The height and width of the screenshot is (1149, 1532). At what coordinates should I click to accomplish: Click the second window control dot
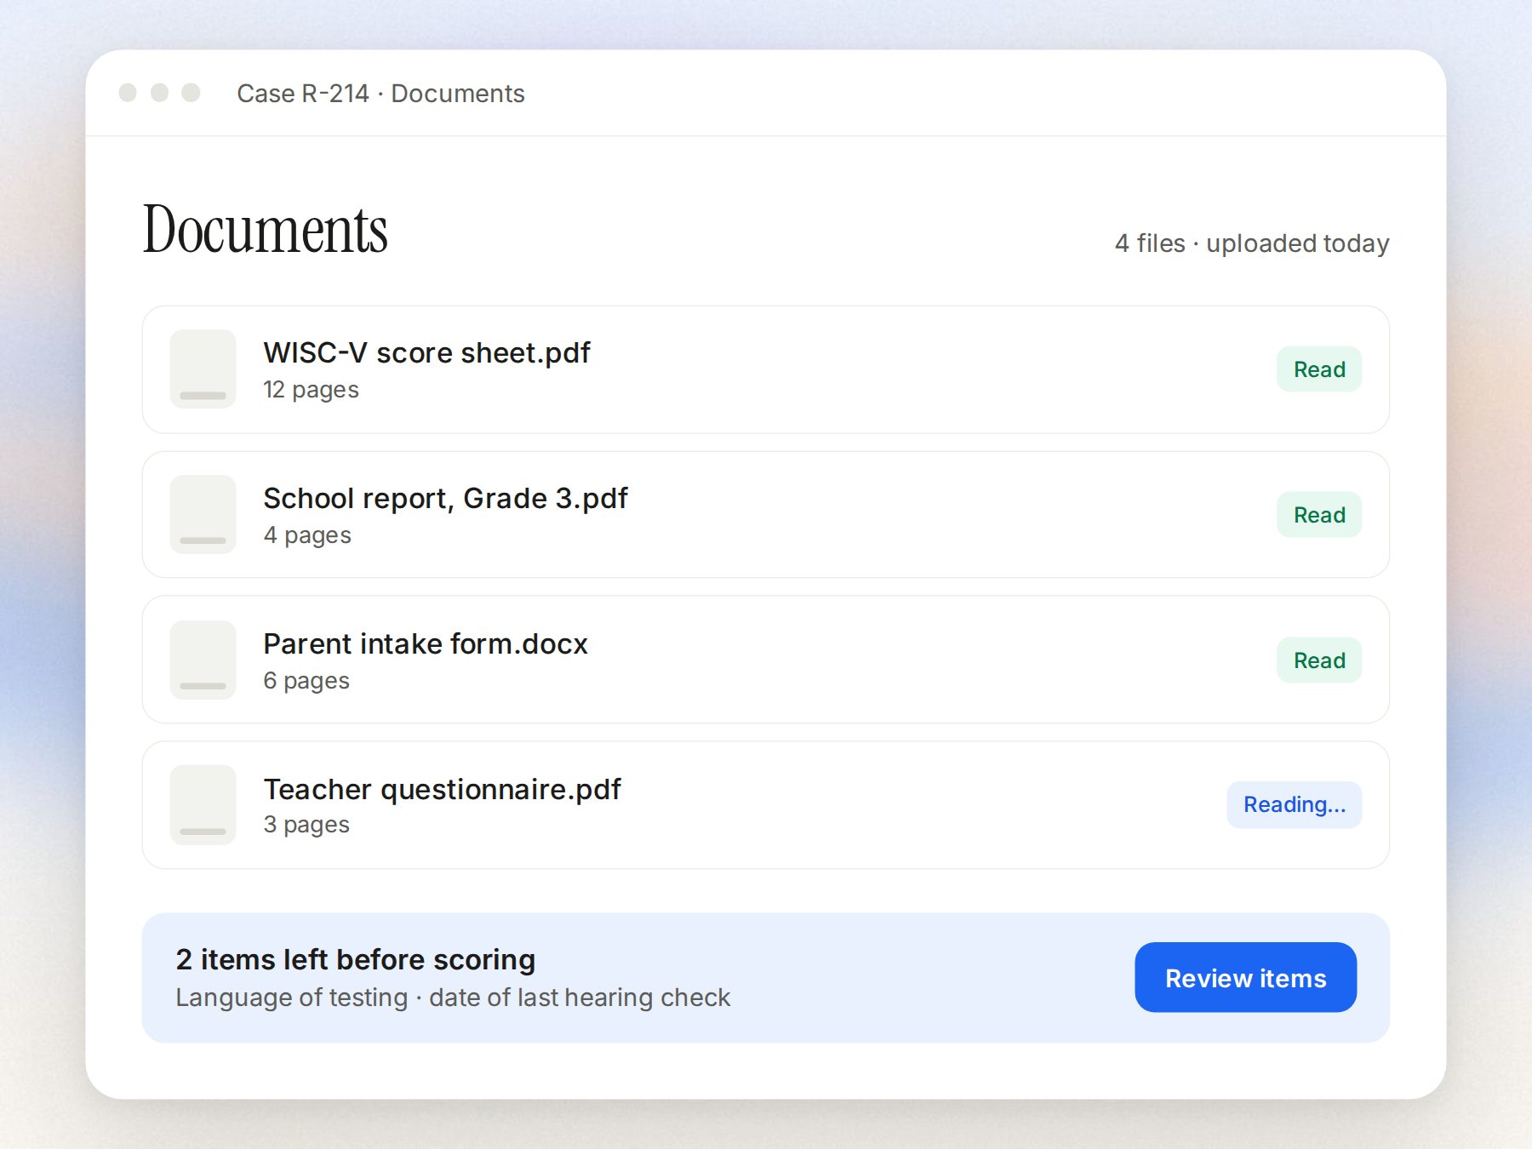click(x=159, y=92)
